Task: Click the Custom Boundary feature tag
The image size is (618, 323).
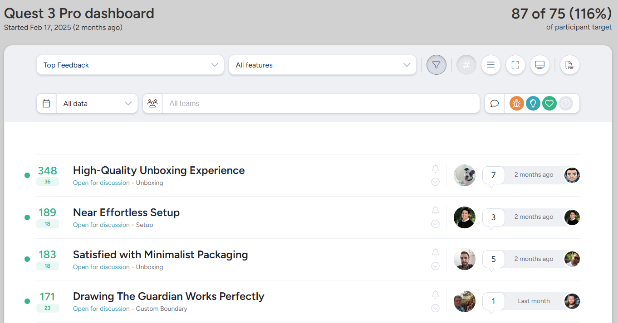Action: pyautogui.click(x=162, y=309)
